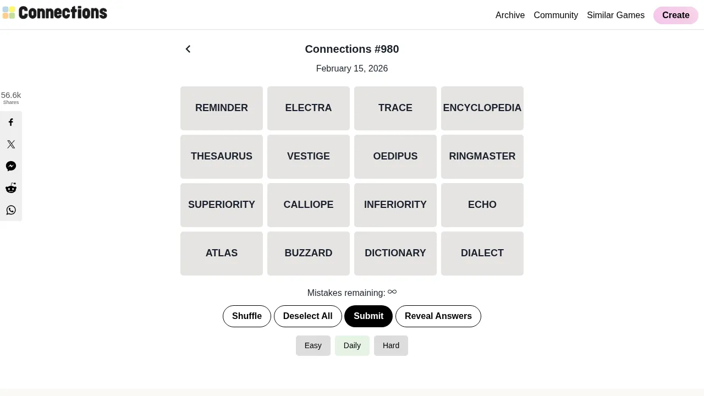Screen dimensions: 704x396
Task: Switch to Easy difficulty
Action: tap(313, 345)
